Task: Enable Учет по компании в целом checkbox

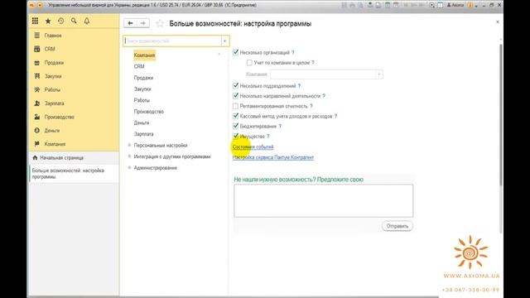Action: pyautogui.click(x=249, y=63)
